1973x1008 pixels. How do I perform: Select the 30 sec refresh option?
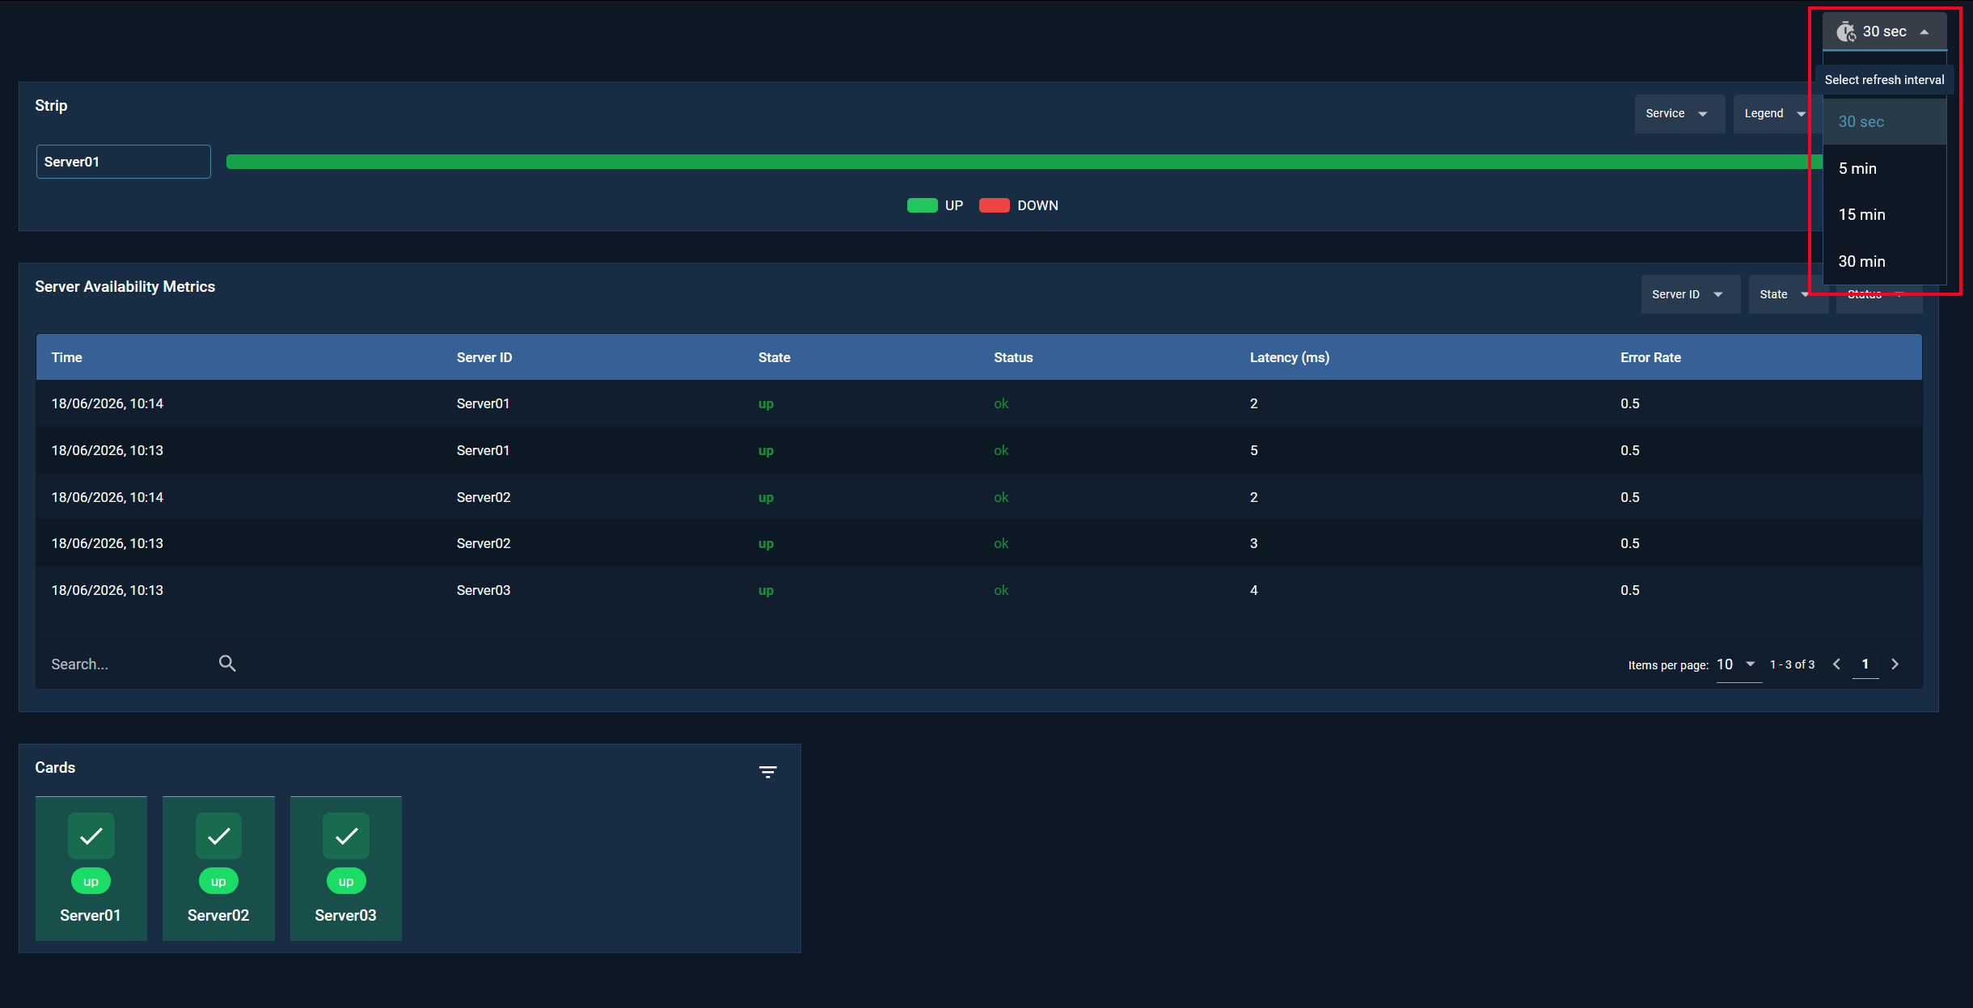point(1884,122)
